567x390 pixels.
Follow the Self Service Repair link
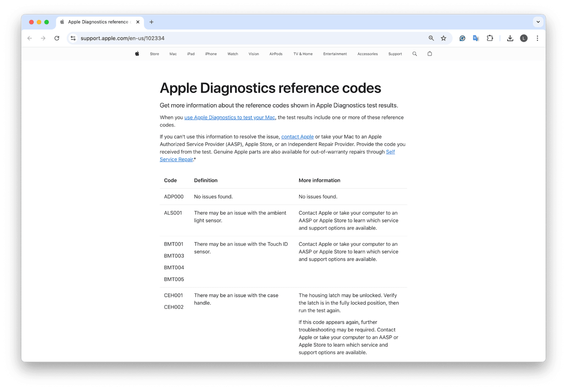176,159
